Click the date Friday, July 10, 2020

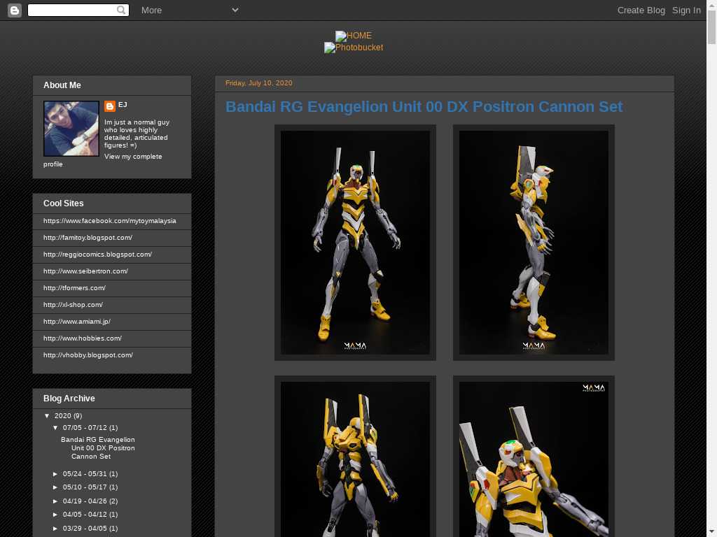click(x=259, y=83)
